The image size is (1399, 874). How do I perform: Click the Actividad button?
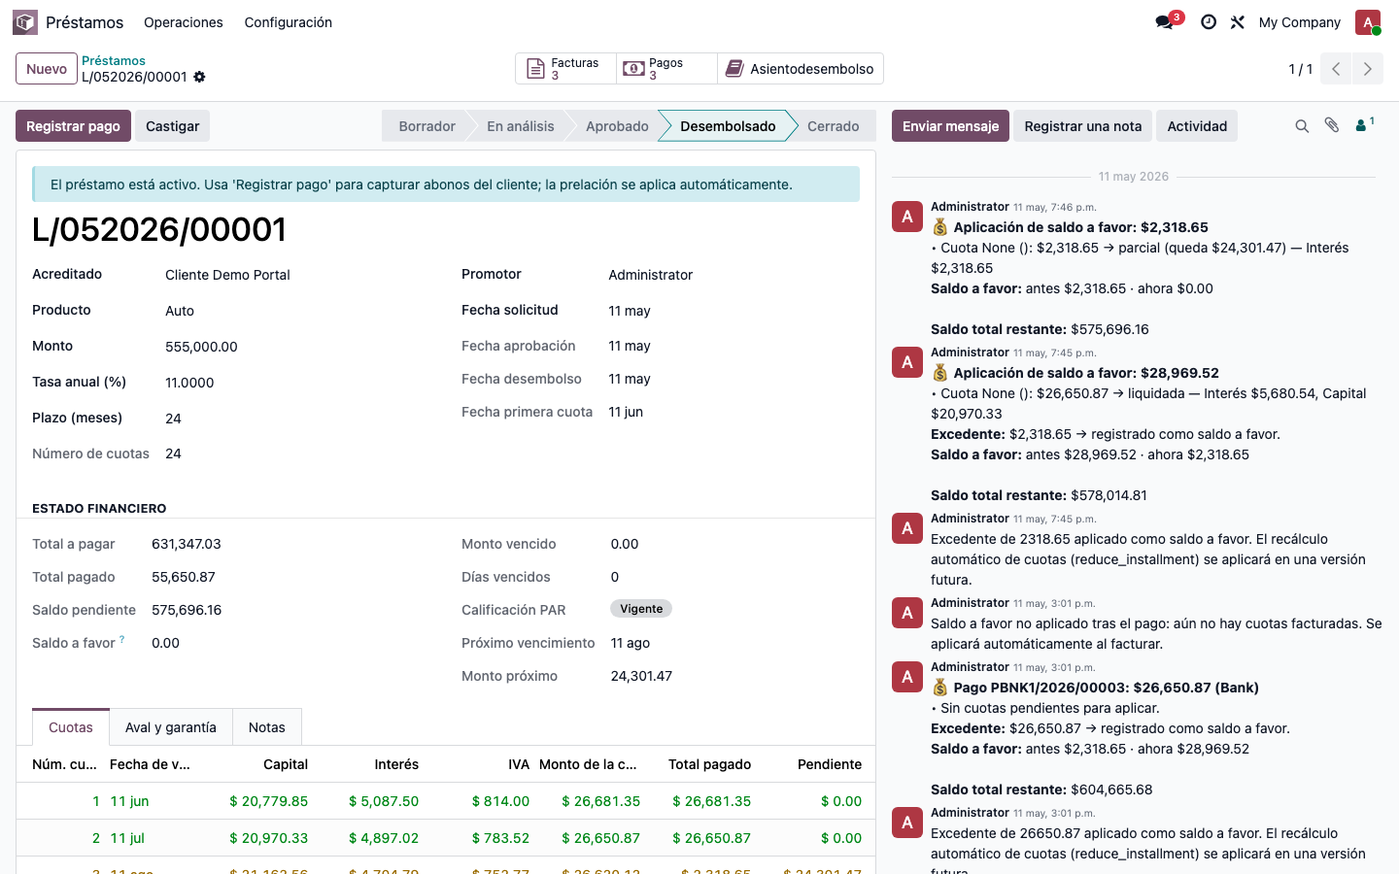click(1197, 126)
